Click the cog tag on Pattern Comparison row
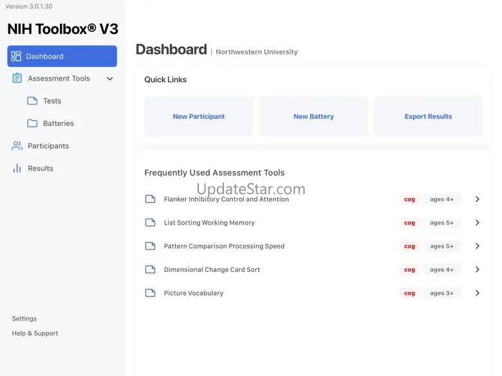 click(409, 246)
